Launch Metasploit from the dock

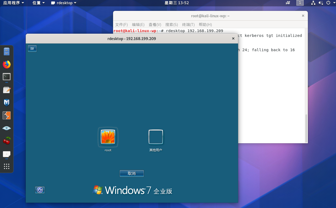7,103
